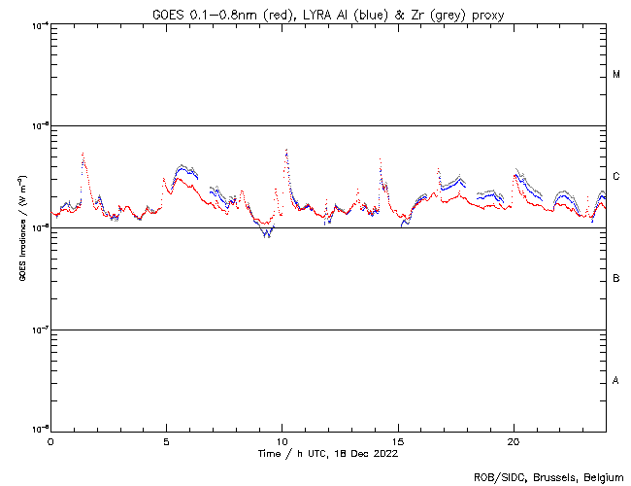This screenshot has height=486, width=631.
Task: Click the 20 hour tick label
Action: click(513, 441)
